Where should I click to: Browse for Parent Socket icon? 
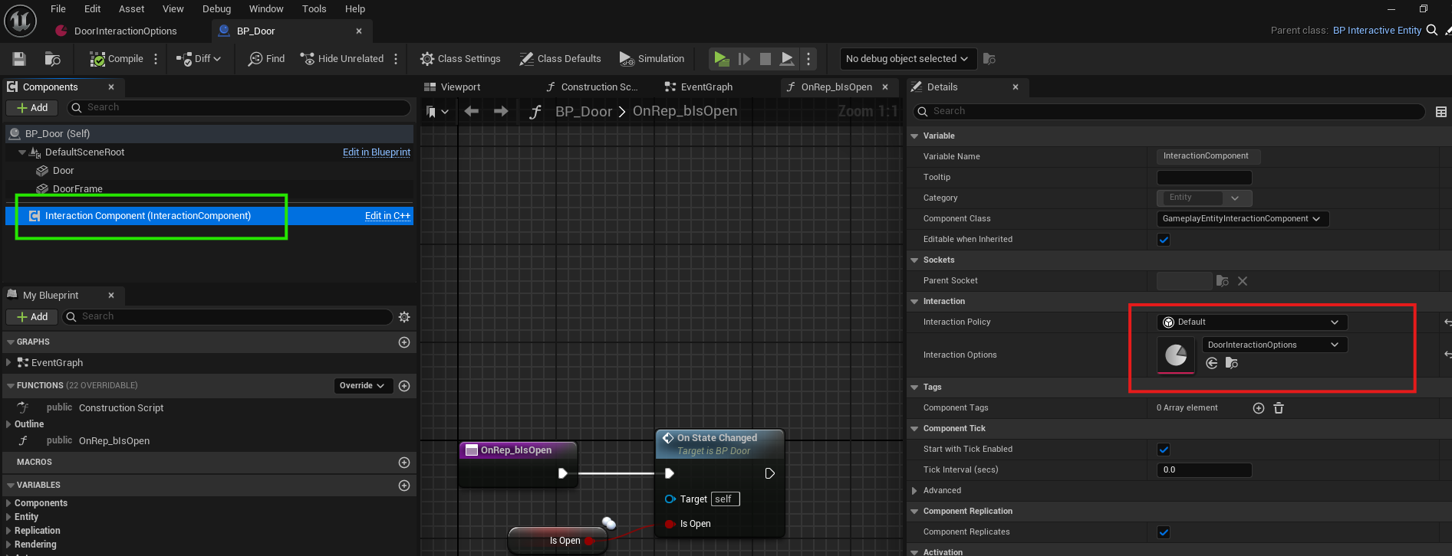tap(1223, 281)
